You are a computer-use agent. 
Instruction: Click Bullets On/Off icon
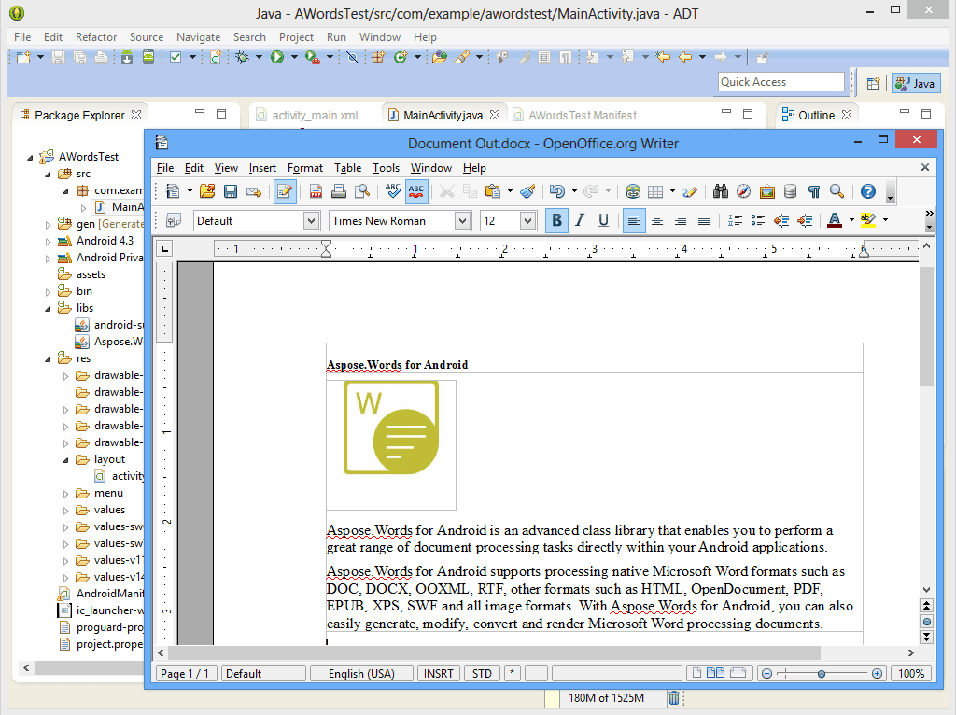(x=758, y=220)
